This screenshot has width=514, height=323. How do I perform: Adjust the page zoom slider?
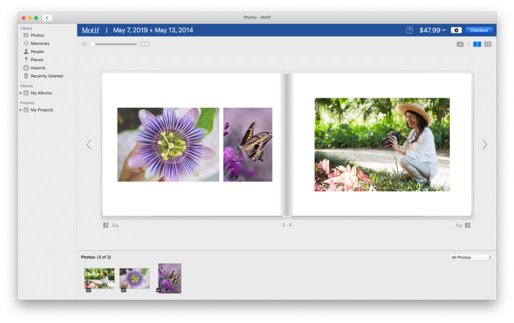(x=114, y=44)
